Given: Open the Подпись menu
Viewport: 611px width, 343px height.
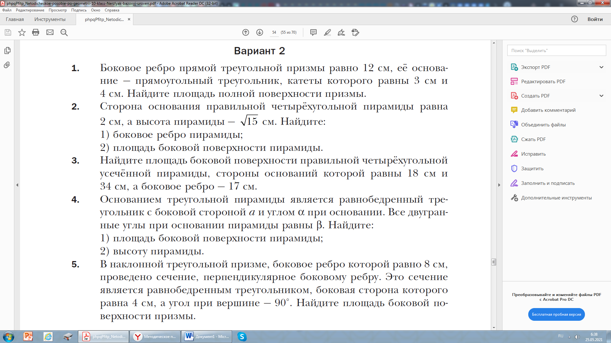Looking at the screenshot, I should coord(79,10).
